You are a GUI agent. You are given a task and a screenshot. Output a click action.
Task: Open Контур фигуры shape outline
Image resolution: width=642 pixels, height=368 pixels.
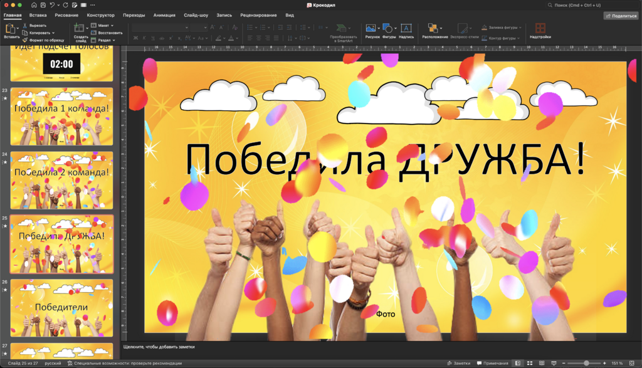click(x=500, y=38)
